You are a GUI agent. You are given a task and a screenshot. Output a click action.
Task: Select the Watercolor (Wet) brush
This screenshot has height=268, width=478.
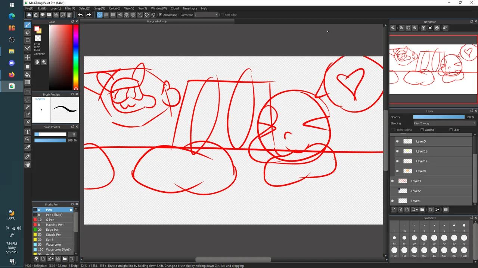tap(53, 249)
